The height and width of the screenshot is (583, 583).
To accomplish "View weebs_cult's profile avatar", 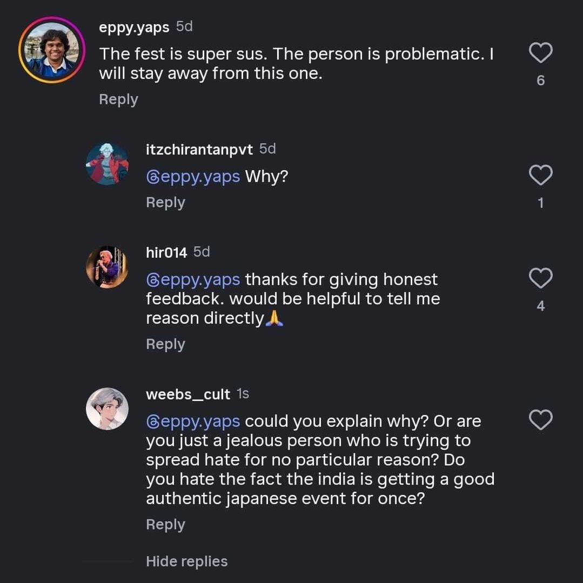I will [108, 408].
